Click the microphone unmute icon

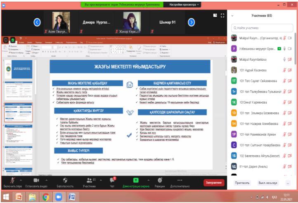pos(12,180)
